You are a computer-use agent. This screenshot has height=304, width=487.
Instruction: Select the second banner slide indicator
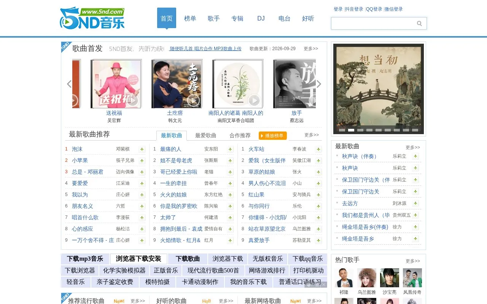coord(351,130)
